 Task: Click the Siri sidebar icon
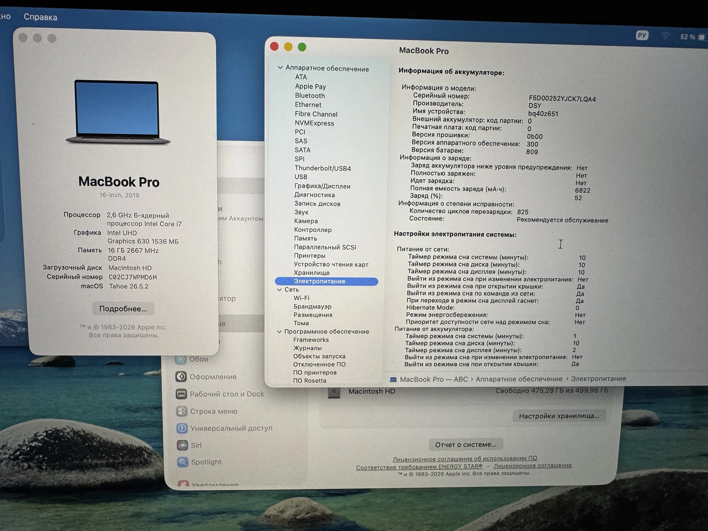click(x=182, y=445)
